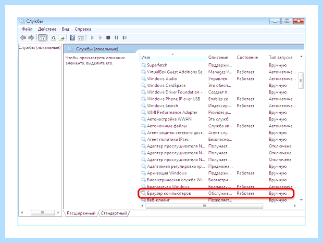Select the Windows Audio service
The image size is (323, 243).
point(218,79)
